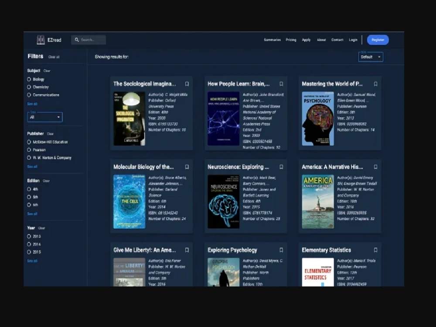Click EZread brand name text
Image resolution: width=436 pixels, height=327 pixels.
click(54, 40)
